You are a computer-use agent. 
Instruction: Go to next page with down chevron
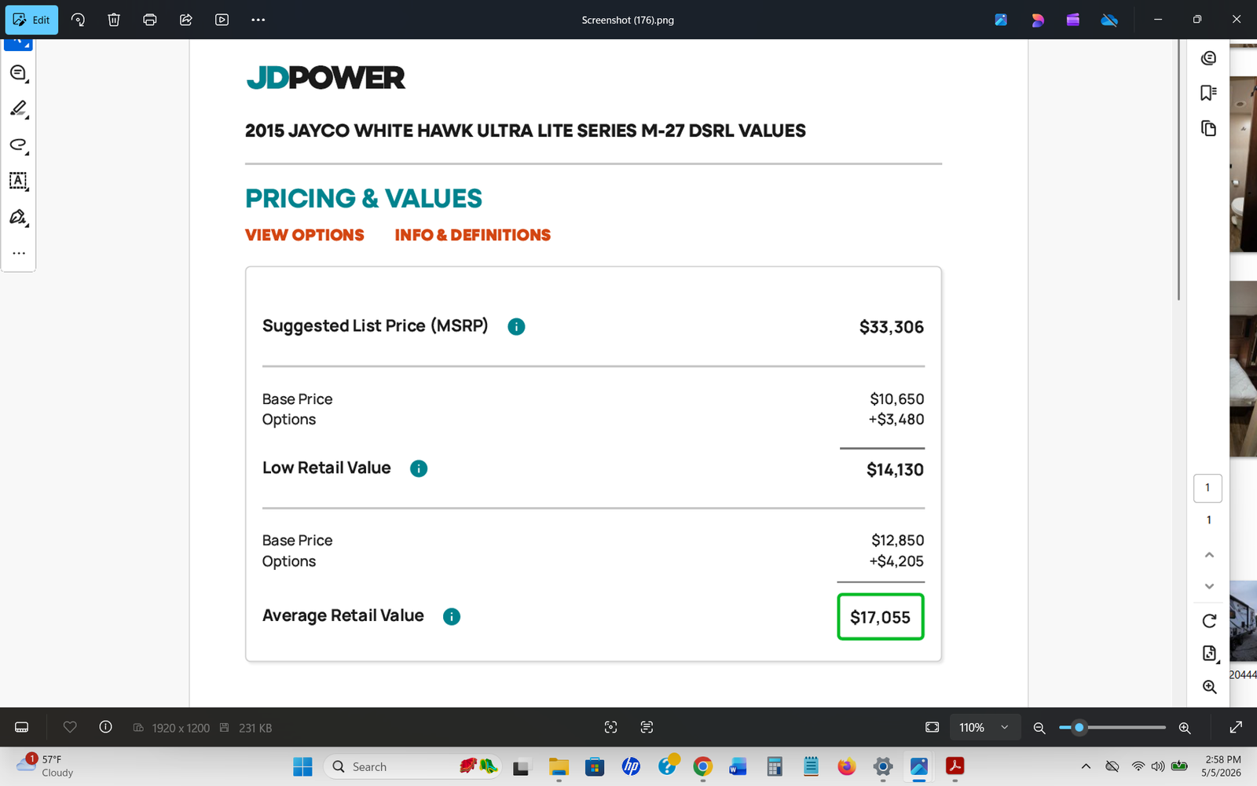[x=1209, y=586]
